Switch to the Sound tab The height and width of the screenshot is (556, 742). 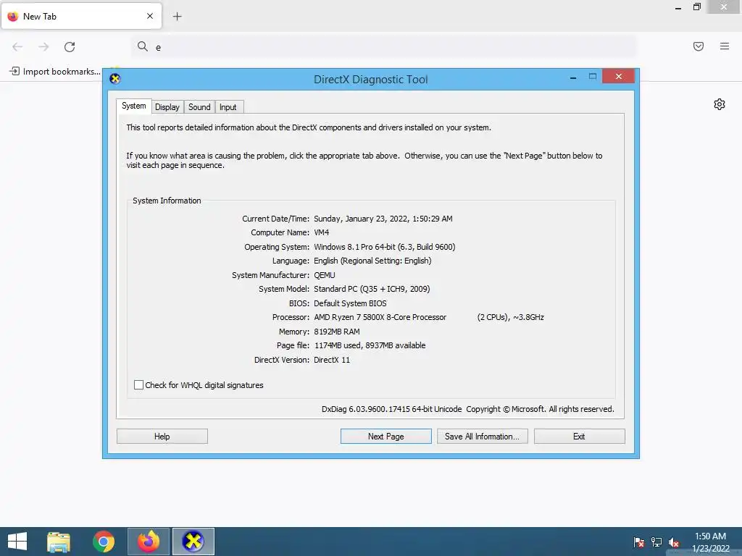coord(199,107)
